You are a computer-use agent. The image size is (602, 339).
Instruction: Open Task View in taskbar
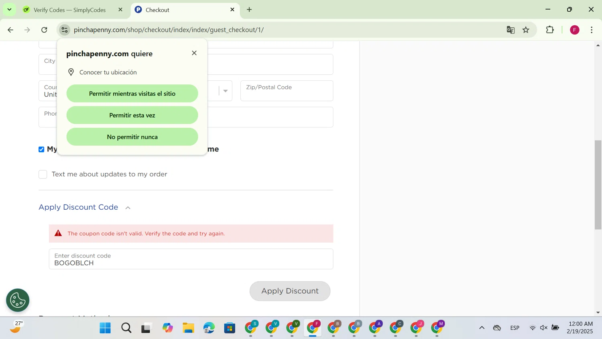coord(146,328)
